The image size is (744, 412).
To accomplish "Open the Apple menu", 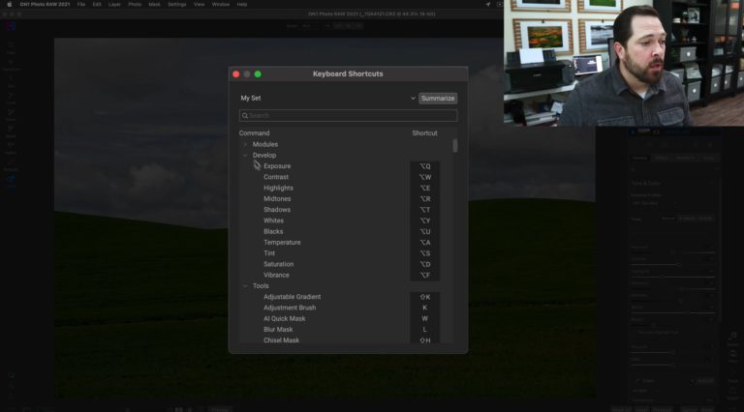I will tap(9, 4).
